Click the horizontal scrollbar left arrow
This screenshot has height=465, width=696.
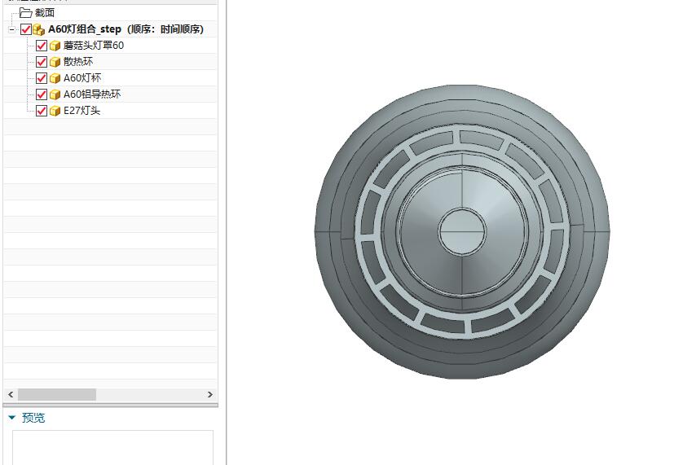[x=11, y=394]
